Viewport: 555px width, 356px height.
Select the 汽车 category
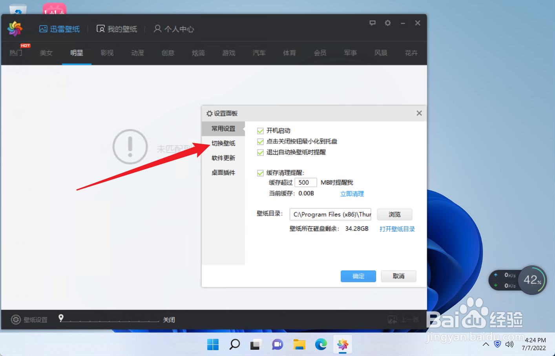click(259, 52)
